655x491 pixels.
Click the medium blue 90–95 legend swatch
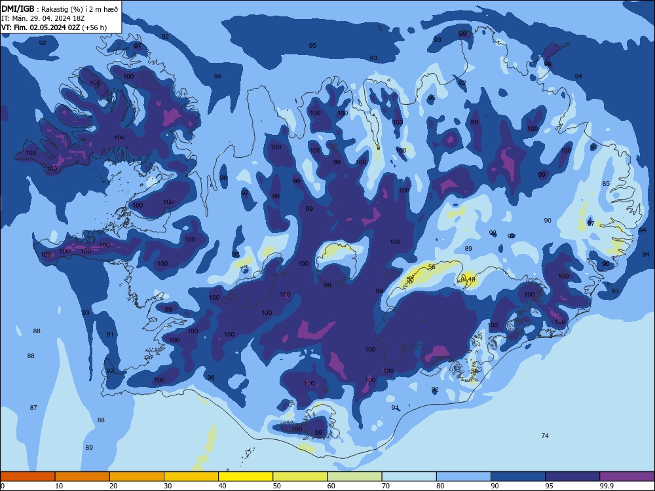click(x=518, y=477)
